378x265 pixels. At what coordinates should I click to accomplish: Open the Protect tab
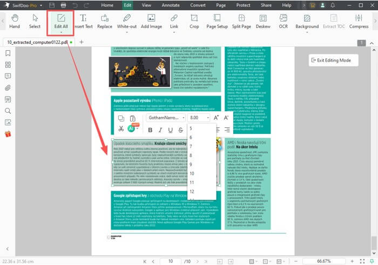(243, 5)
